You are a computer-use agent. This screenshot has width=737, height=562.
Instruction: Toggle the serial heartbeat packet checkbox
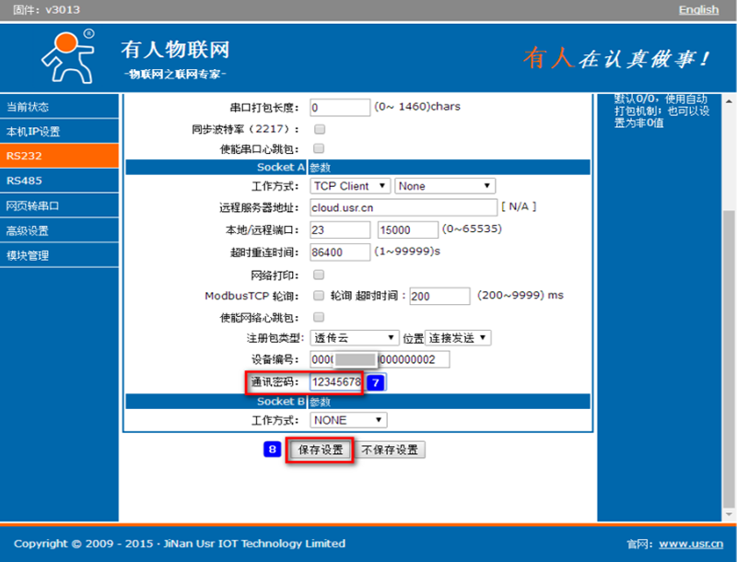320,148
